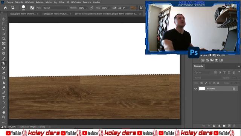Open the Layers panel options menu
The image size is (241, 136).
click(239, 66)
